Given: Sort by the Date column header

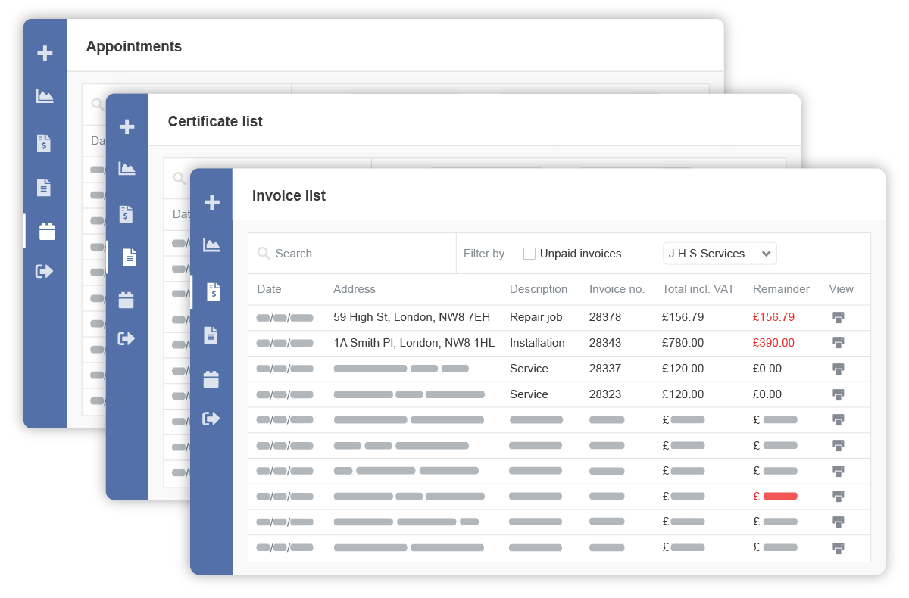Looking at the screenshot, I should [x=268, y=289].
